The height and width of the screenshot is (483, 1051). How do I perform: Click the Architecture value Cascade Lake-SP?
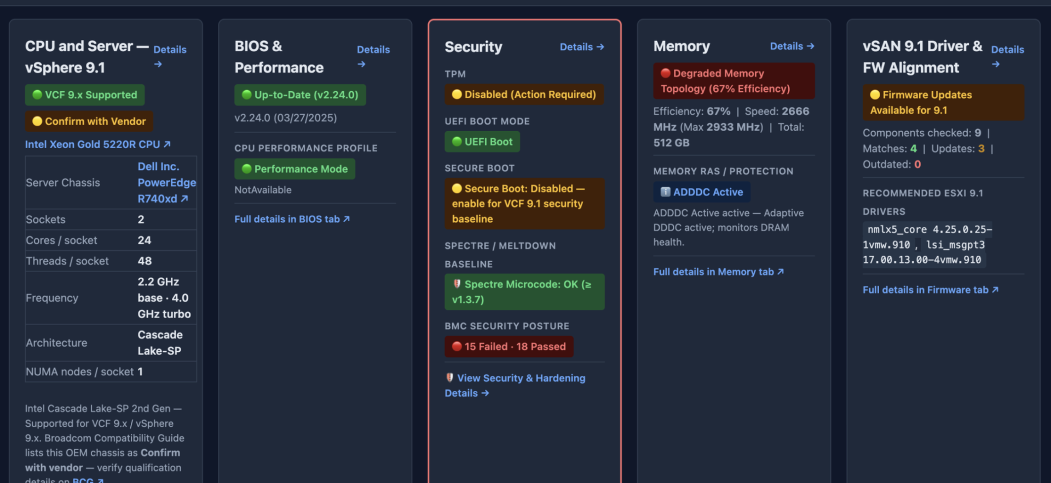[160, 343]
